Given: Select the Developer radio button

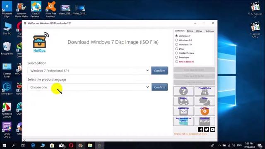Looking at the screenshot, I should [x=176, y=58].
